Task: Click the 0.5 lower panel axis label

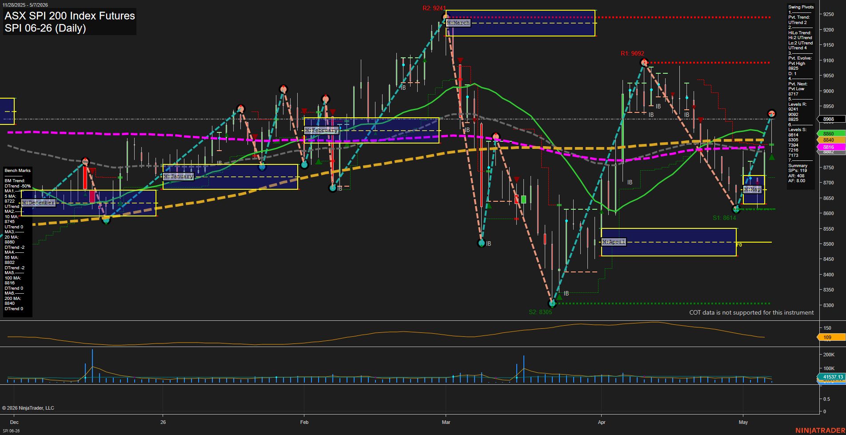Action: coord(826,399)
